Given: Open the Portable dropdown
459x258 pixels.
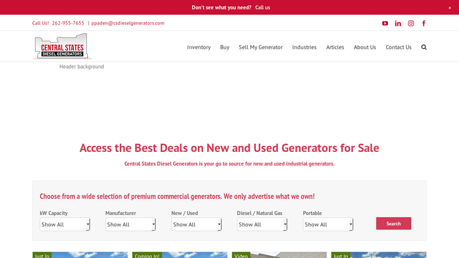Looking at the screenshot, I should click(x=328, y=224).
